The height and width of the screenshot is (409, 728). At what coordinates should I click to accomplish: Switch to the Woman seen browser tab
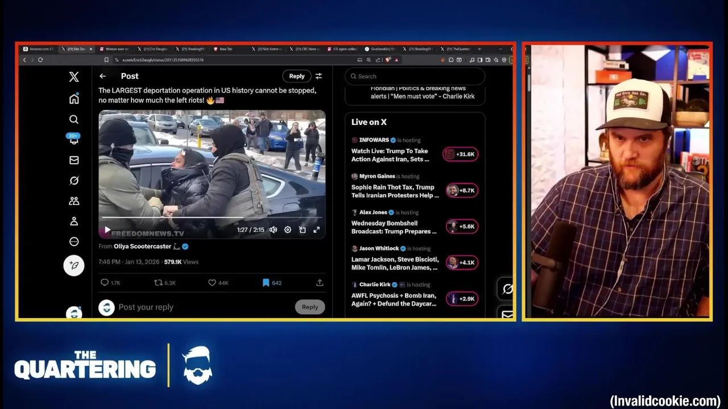(114, 49)
